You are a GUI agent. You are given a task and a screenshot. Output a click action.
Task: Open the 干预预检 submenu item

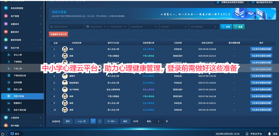(18, 62)
